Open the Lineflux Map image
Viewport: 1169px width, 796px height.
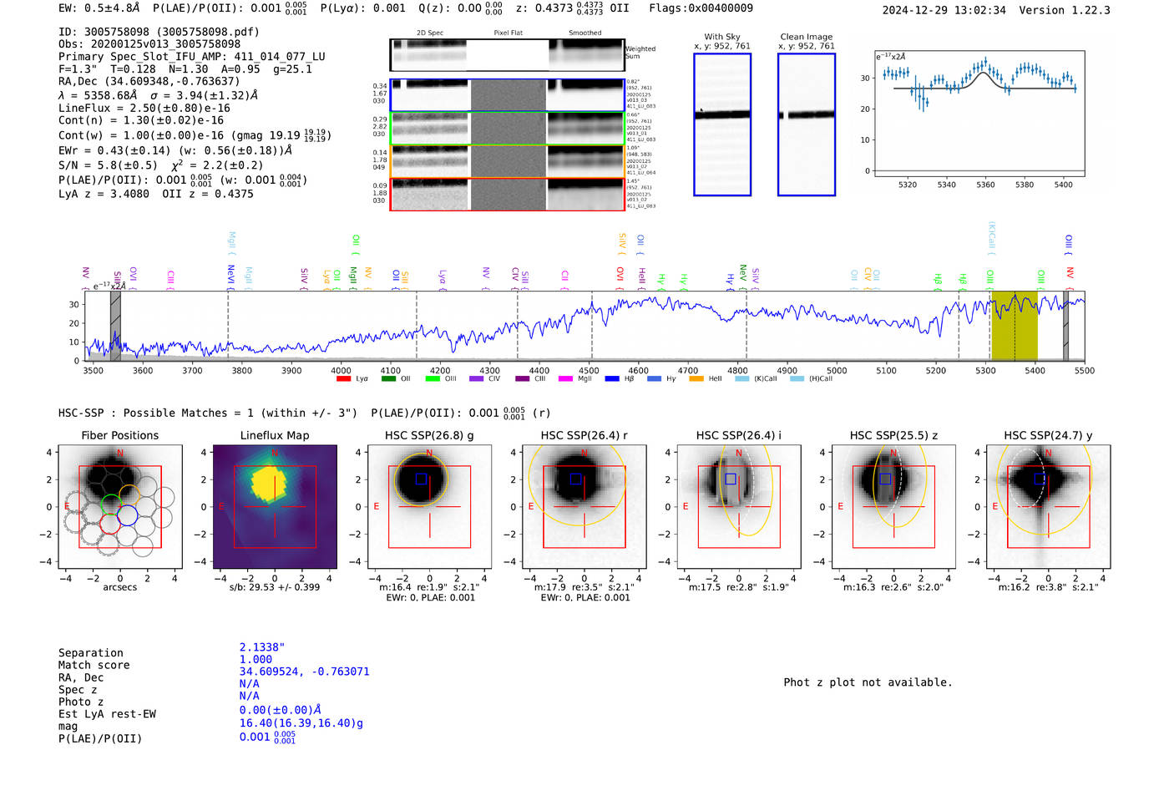(x=275, y=506)
